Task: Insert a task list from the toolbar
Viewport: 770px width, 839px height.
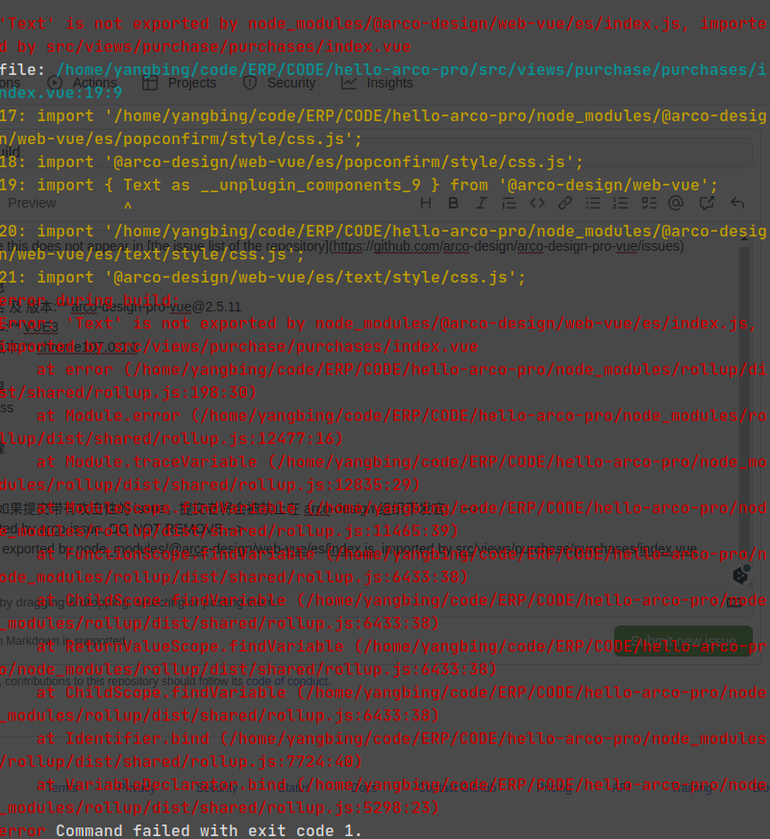Action: click(649, 203)
